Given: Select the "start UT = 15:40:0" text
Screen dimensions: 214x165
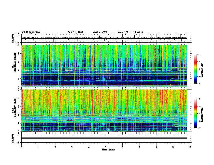Looking at the screenshot, I should [x=131, y=32].
